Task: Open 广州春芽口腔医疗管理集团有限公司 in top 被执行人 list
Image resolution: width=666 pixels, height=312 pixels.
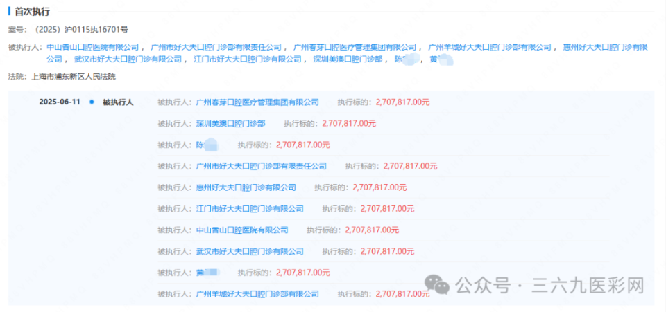Action: tap(355, 47)
